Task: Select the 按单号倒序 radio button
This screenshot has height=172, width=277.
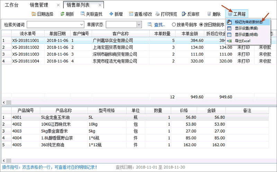Action: (x=174, y=25)
